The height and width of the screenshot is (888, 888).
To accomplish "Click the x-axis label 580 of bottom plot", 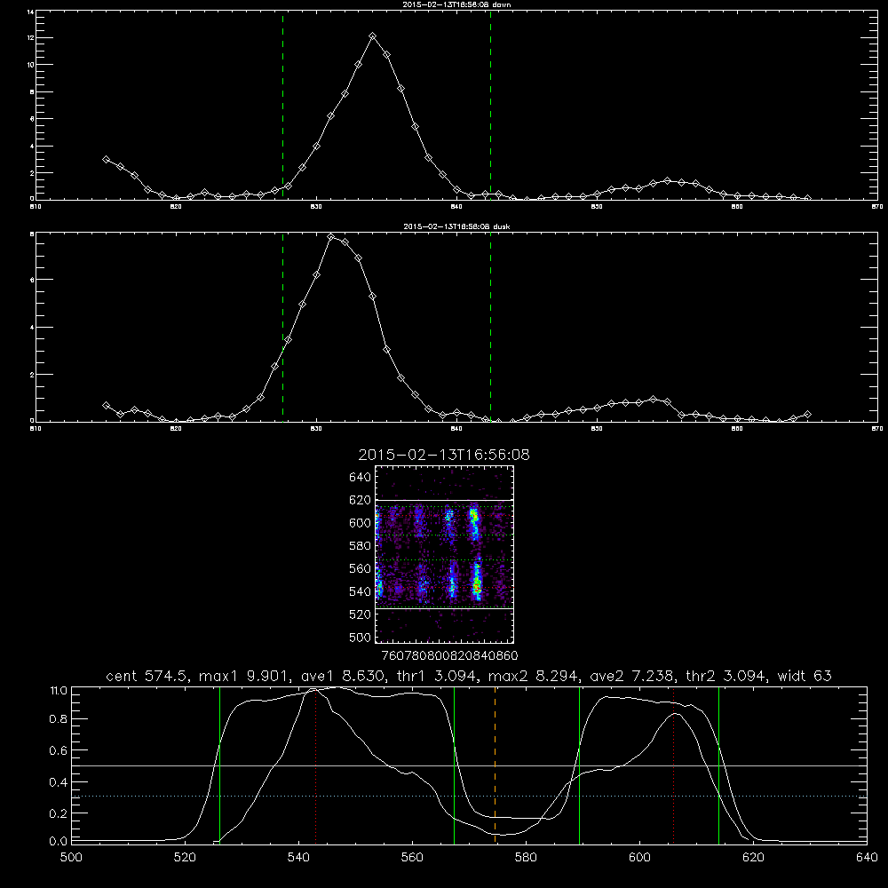I will point(526,858).
